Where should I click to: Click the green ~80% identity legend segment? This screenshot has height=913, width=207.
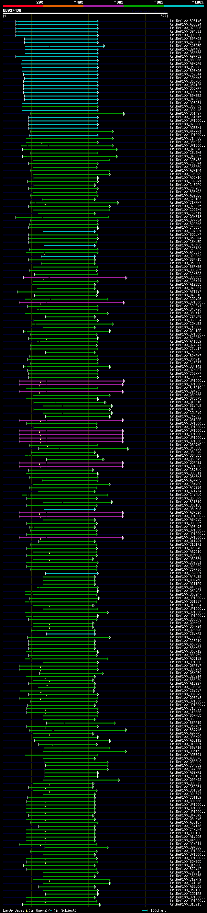point(144,6)
